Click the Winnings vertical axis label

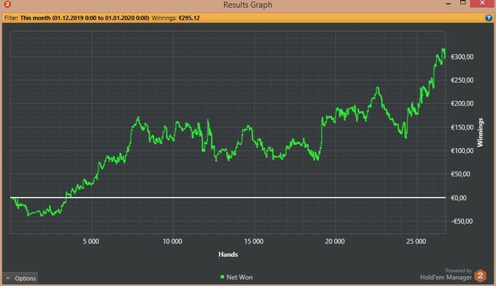480,132
